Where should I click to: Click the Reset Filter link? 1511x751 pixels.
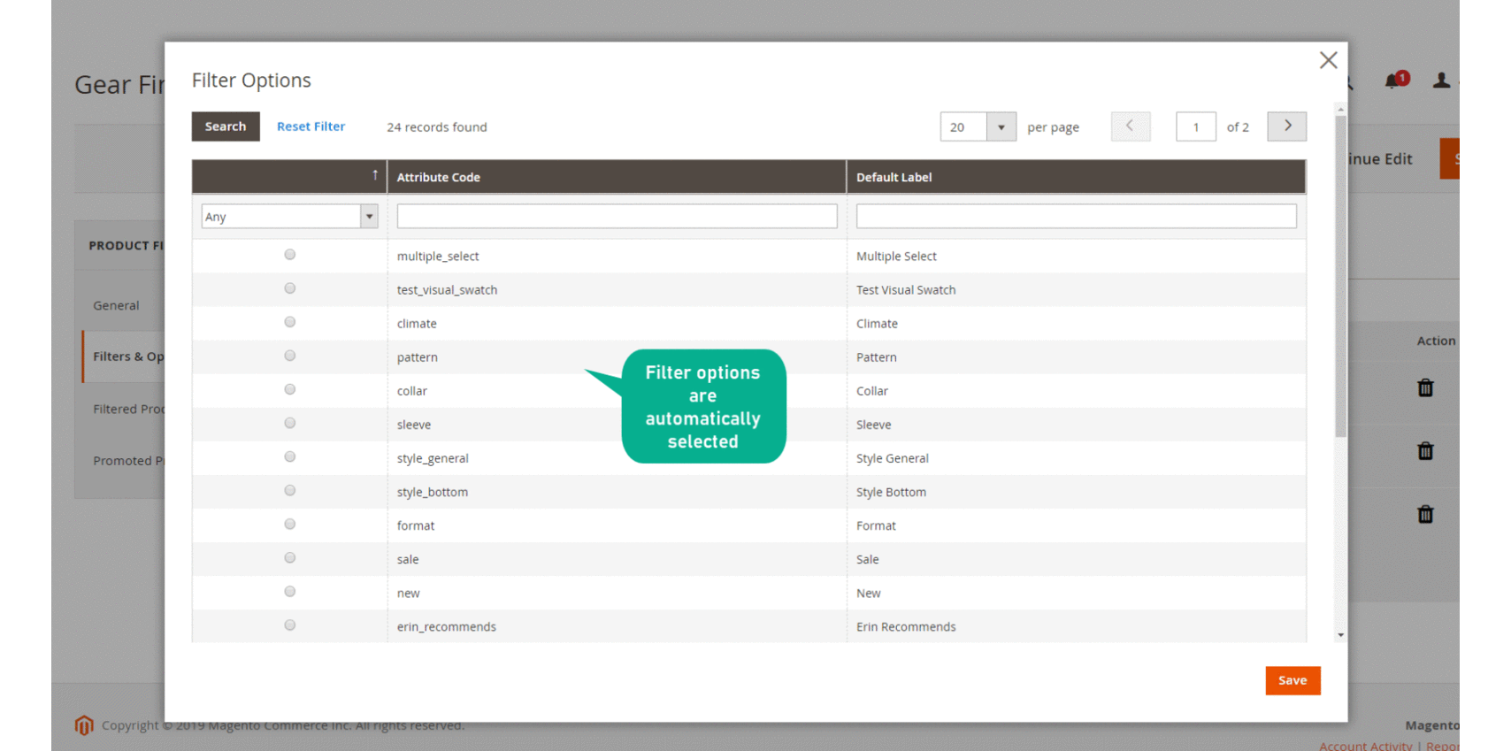[x=311, y=126]
